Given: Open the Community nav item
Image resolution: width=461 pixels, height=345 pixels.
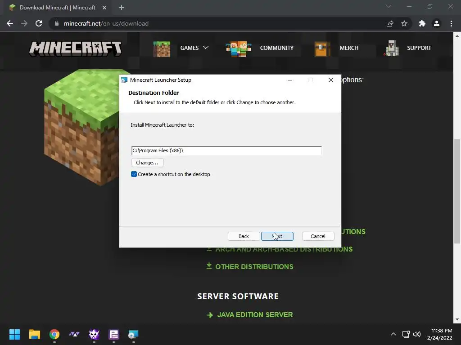Looking at the screenshot, I should (x=277, y=48).
